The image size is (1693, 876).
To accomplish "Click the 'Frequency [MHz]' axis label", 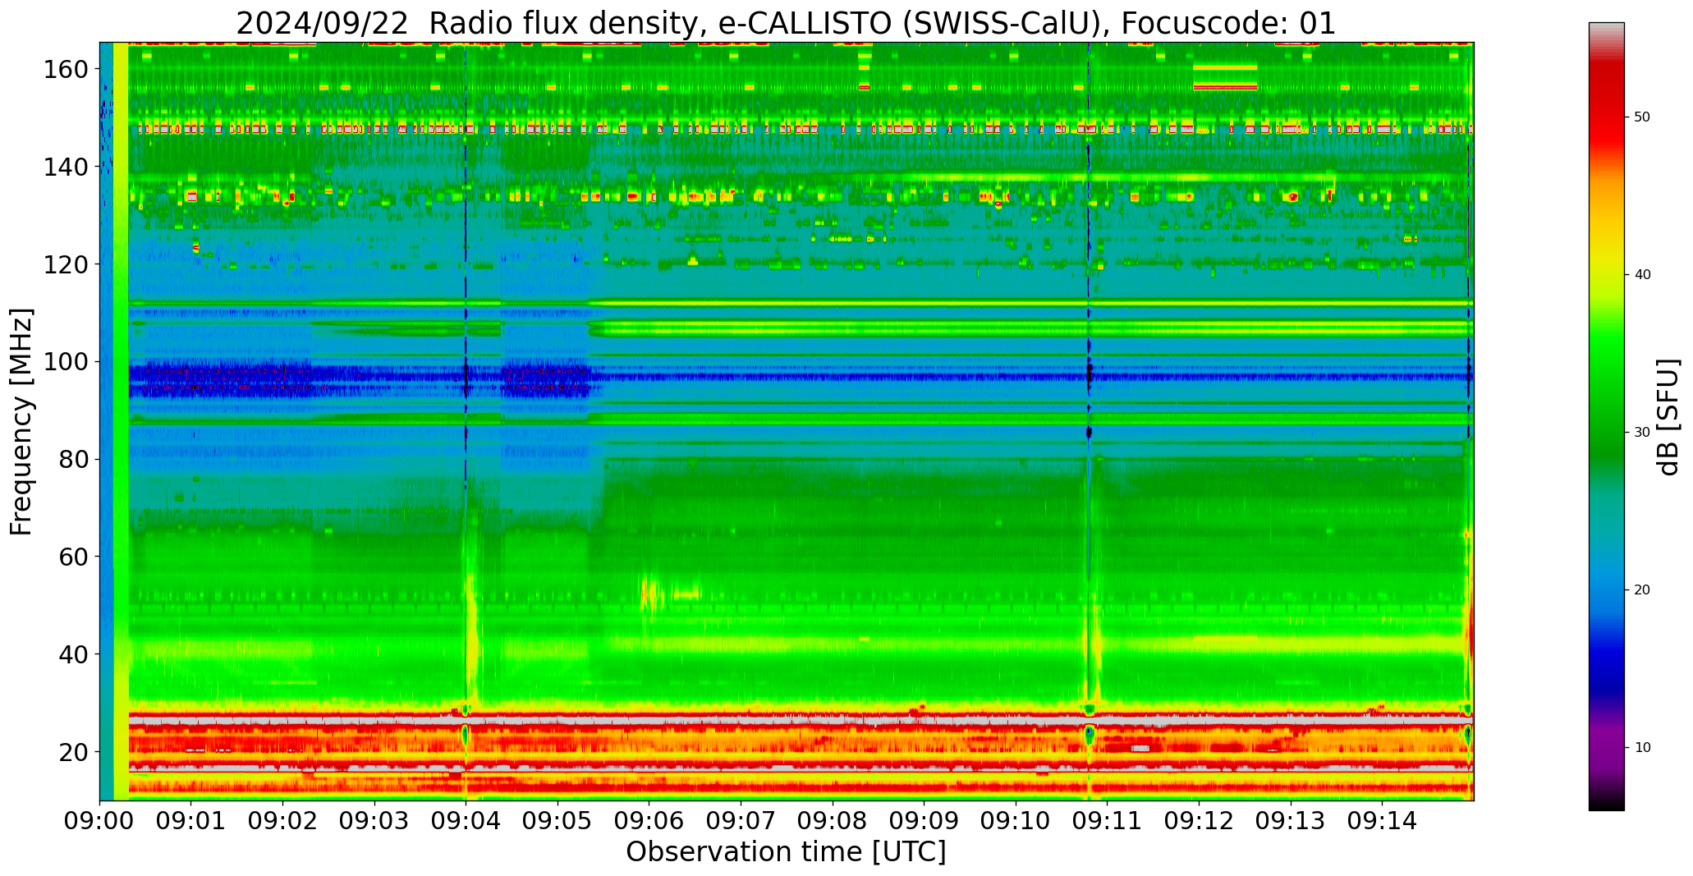I will pyautogui.click(x=22, y=421).
